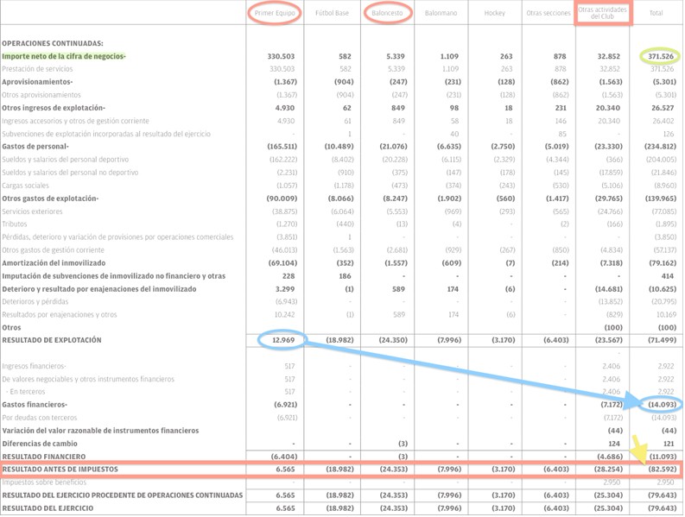Click the long blue arrow annotation
The width and height of the screenshot is (685, 517).
click(466, 371)
